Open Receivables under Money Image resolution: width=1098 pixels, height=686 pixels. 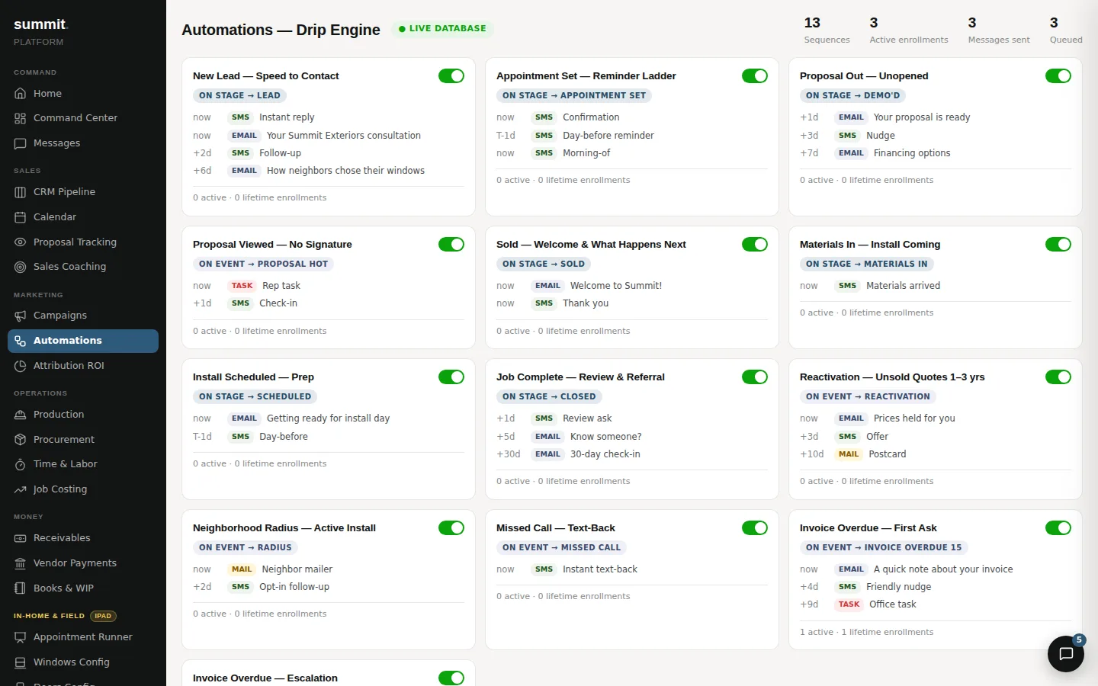83,538
